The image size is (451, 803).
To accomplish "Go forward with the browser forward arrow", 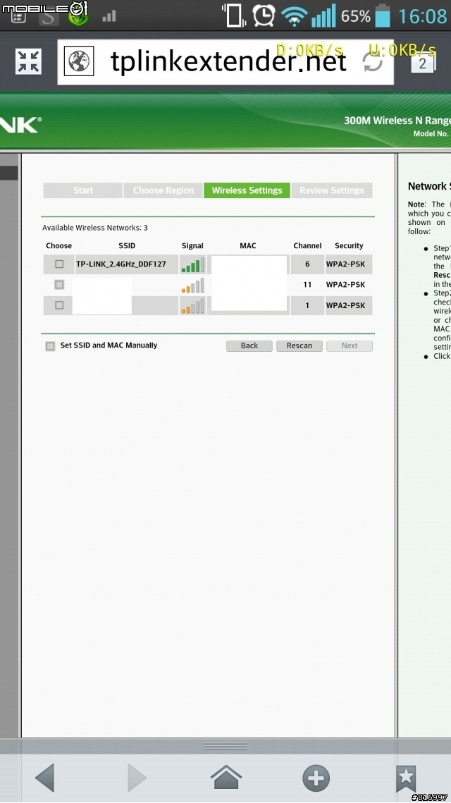I will (x=136, y=778).
